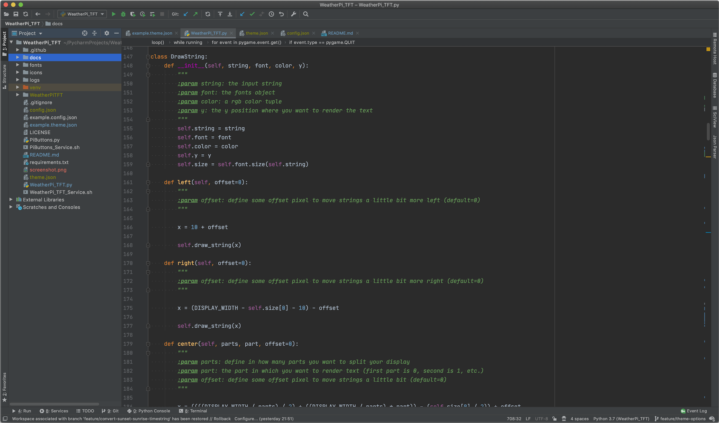Expand the fonts folder
The width and height of the screenshot is (719, 423).
(18, 65)
